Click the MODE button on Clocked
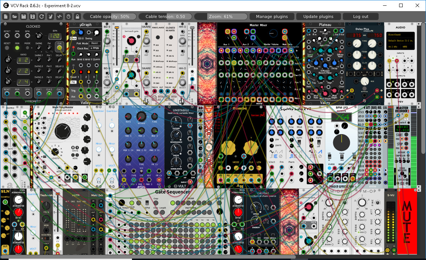 tap(28, 48)
